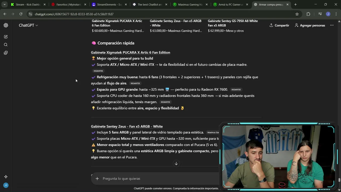Image resolution: width=341 pixels, height=192 pixels.
Task: Click the Menor espacio total y menos ventiladores text
Action: pyautogui.click(x=131, y=145)
